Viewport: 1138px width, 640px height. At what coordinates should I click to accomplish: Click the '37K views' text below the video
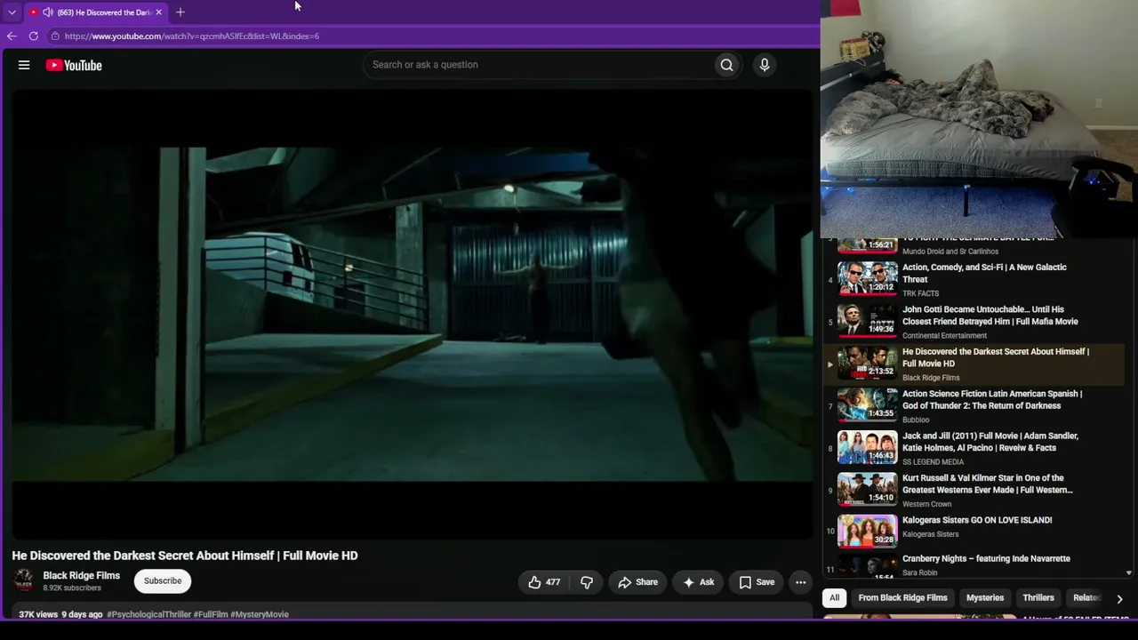tap(38, 614)
